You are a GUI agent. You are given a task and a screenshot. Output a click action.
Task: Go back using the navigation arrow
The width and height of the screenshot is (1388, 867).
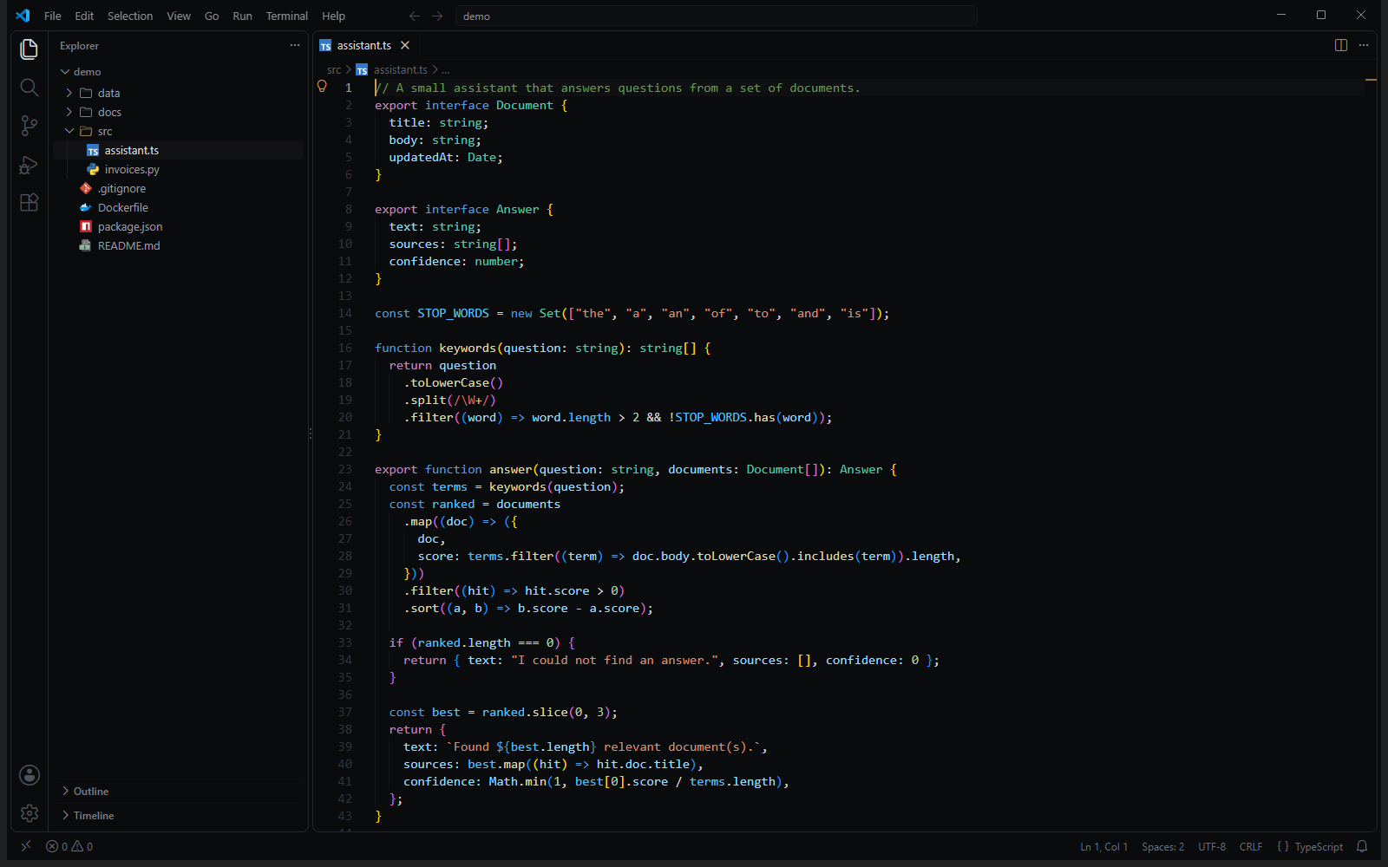click(415, 16)
